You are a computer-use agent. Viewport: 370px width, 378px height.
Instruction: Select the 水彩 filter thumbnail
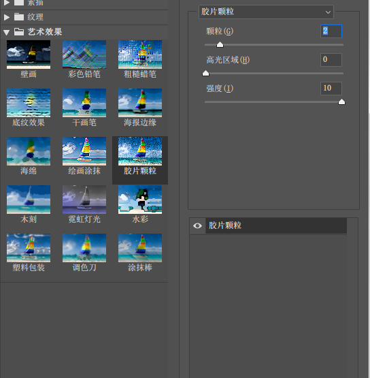[x=140, y=200]
